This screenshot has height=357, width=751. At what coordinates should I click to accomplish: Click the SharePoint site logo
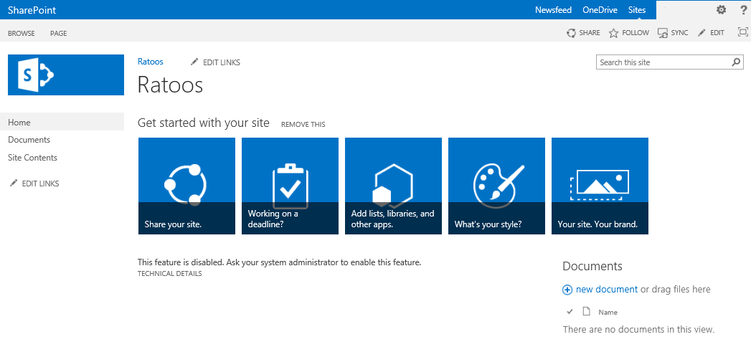pyautogui.click(x=65, y=75)
